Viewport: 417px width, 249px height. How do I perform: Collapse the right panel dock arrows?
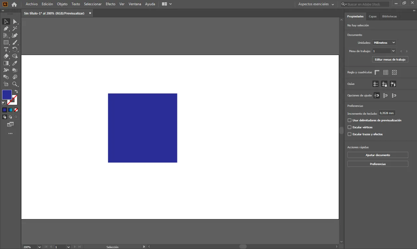(x=414, y=11)
